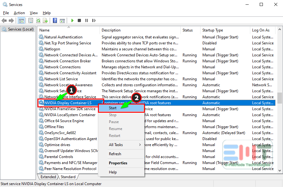Click the Export List toolbar icon
This screenshot has width=283, height=187.
point(45,21)
